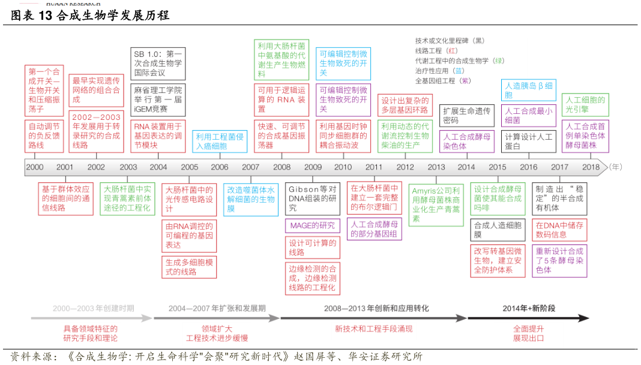Click the source line starting '资料来源'

[x=216, y=357]
